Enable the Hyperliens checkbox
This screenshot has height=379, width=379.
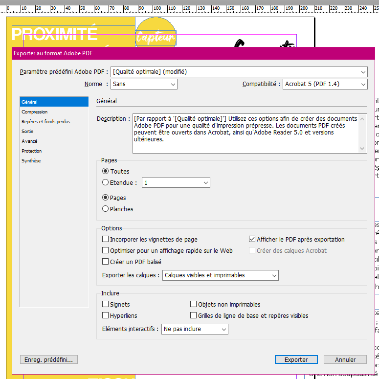[105, 315]
